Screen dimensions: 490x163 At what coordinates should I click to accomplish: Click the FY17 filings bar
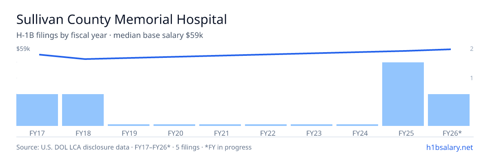coord(37,110)
